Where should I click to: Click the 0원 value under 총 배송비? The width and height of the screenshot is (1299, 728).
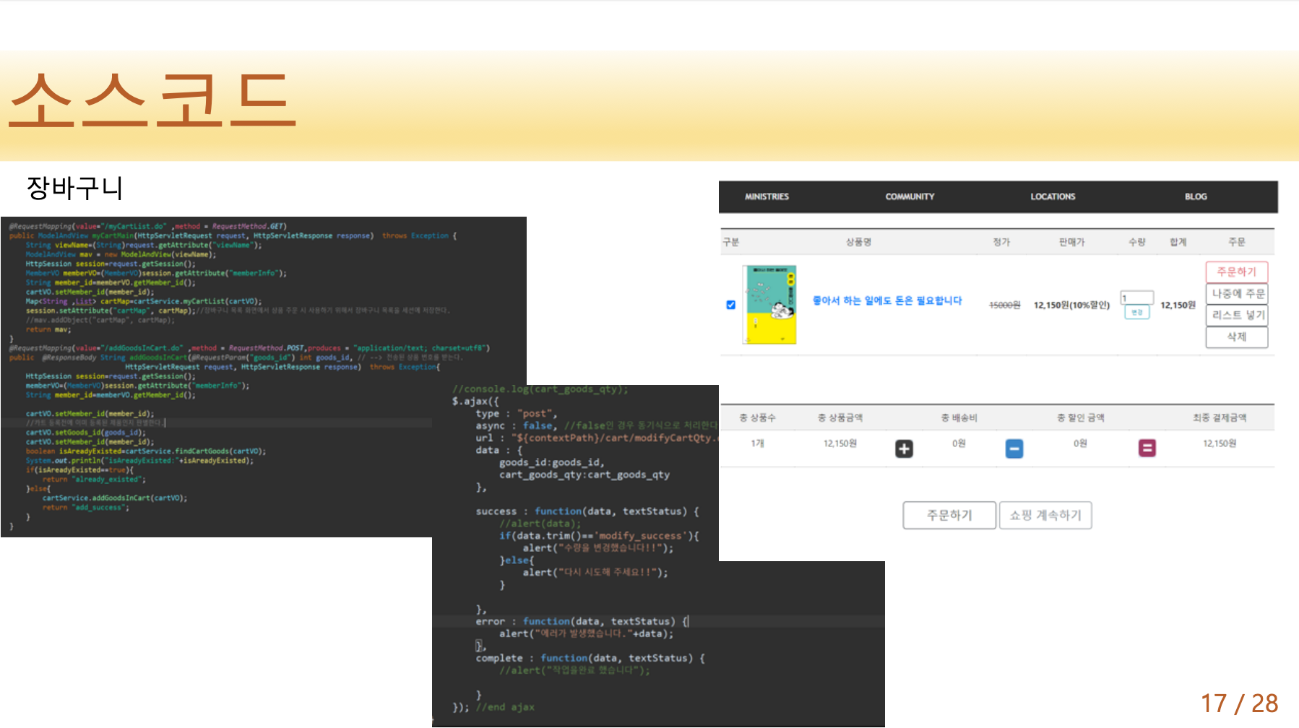[x=959, y=443]
